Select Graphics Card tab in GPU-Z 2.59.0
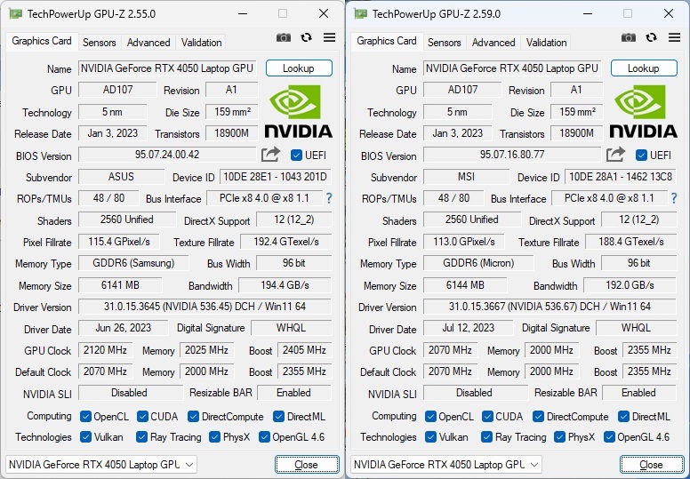This screenshot has height=479, width=690. click(387, 41)
